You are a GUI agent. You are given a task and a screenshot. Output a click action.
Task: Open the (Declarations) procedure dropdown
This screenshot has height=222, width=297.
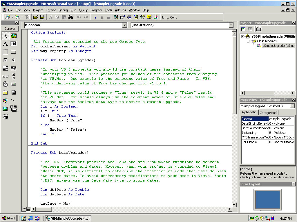[x=231, y=25]
